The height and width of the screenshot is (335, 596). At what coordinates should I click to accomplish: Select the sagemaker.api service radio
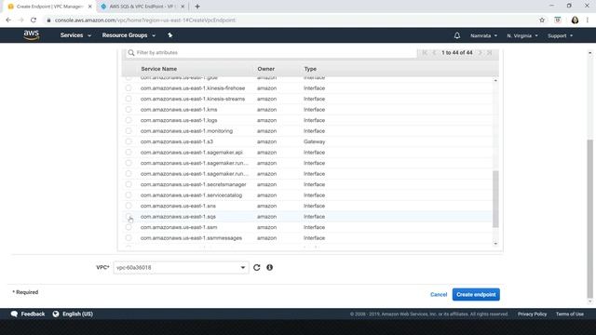129,152
